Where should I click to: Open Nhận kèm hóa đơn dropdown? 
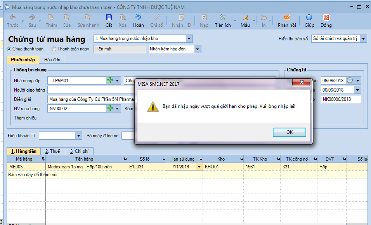[198, 49]
